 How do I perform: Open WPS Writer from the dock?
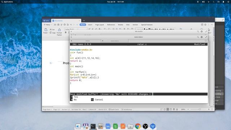tap(108, 126)
